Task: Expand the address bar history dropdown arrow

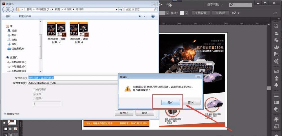Action: pyautogui.click(x=117, y=9)
